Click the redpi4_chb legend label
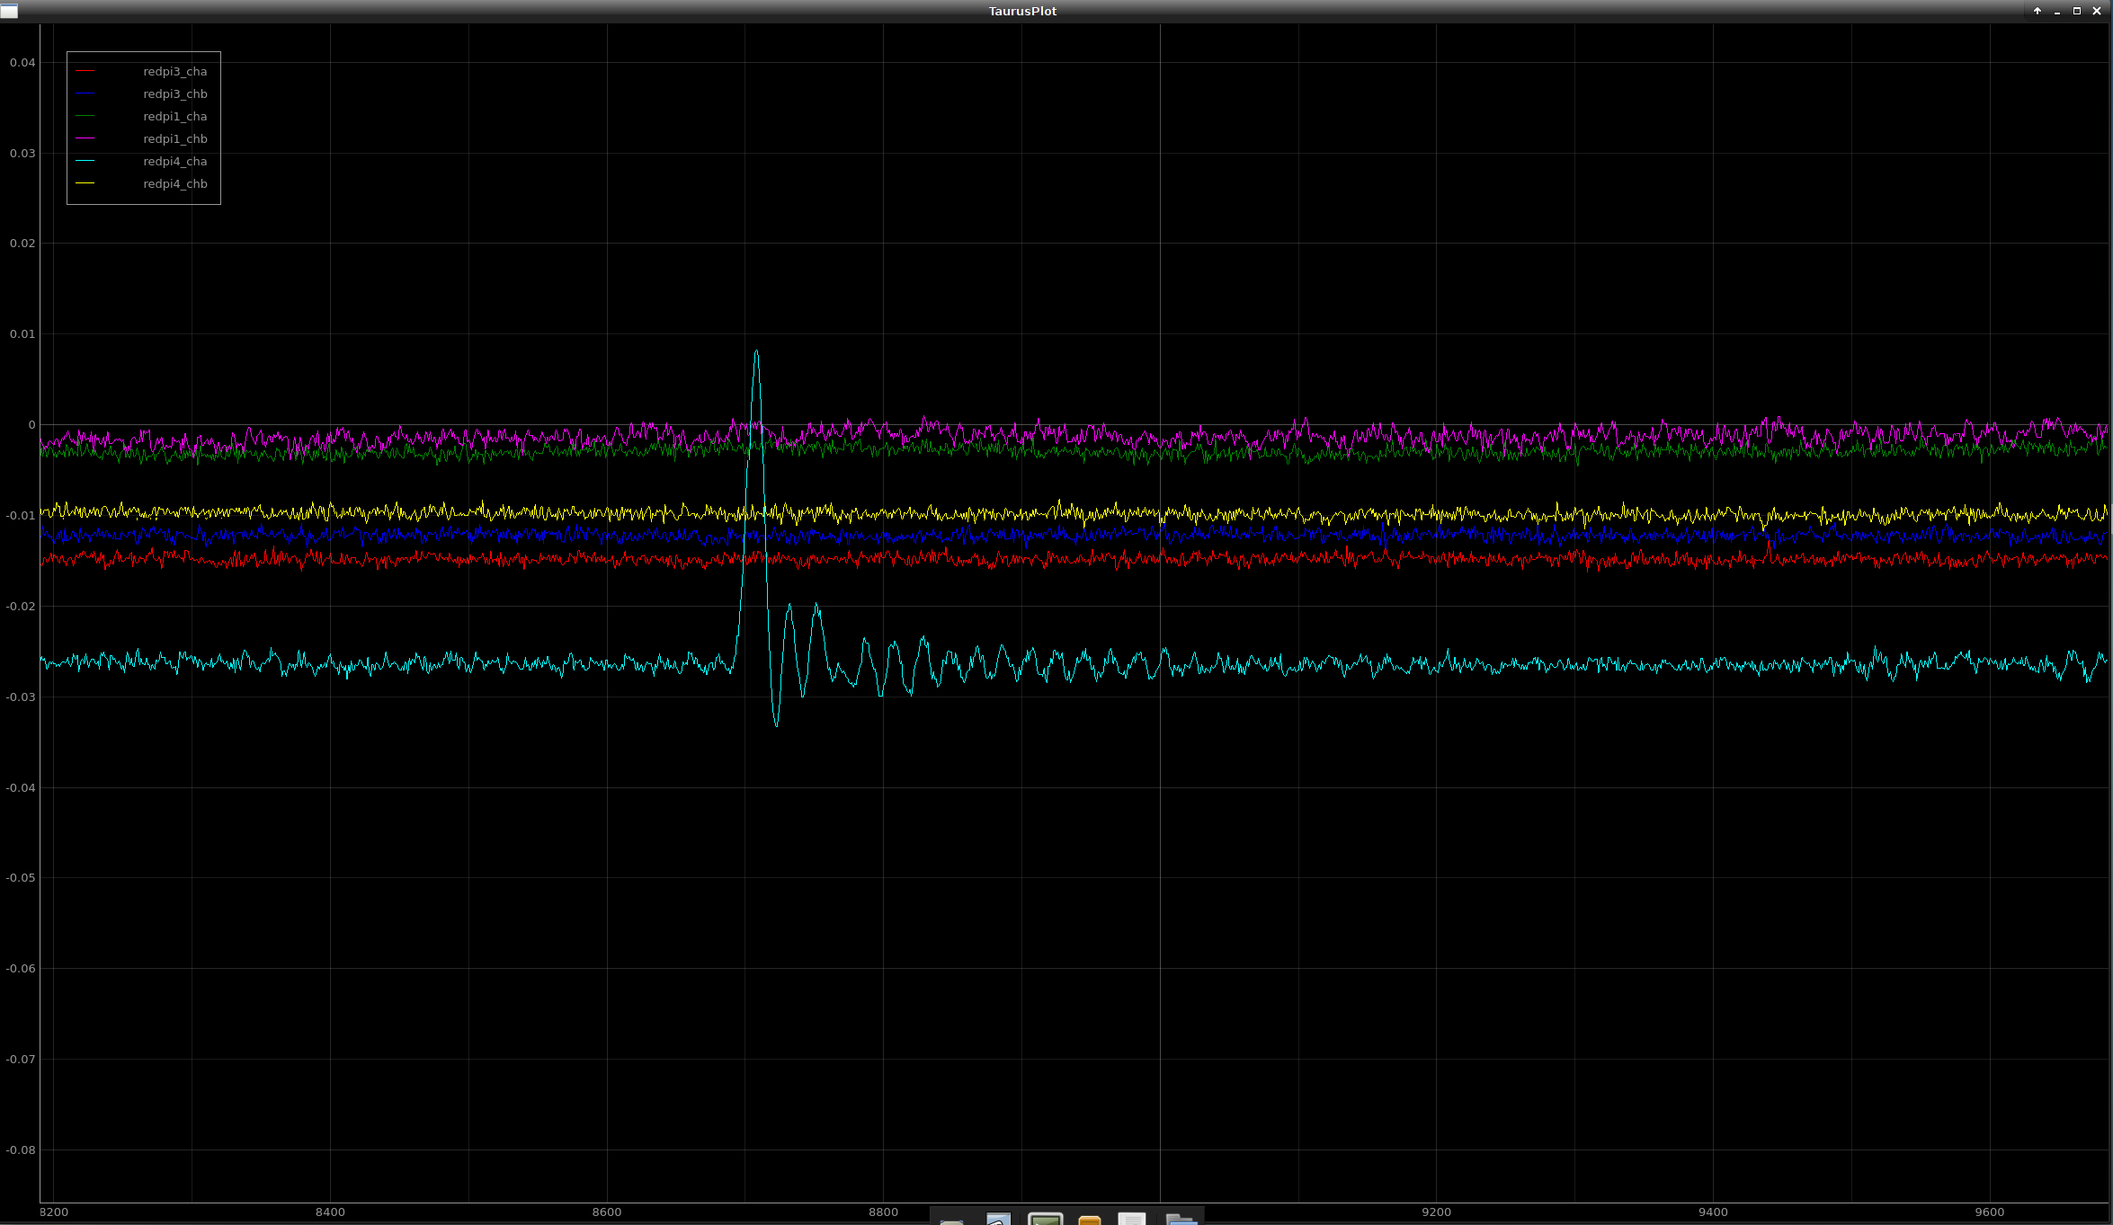Viewport: 2113px width, 1225px height. [174, 183]
